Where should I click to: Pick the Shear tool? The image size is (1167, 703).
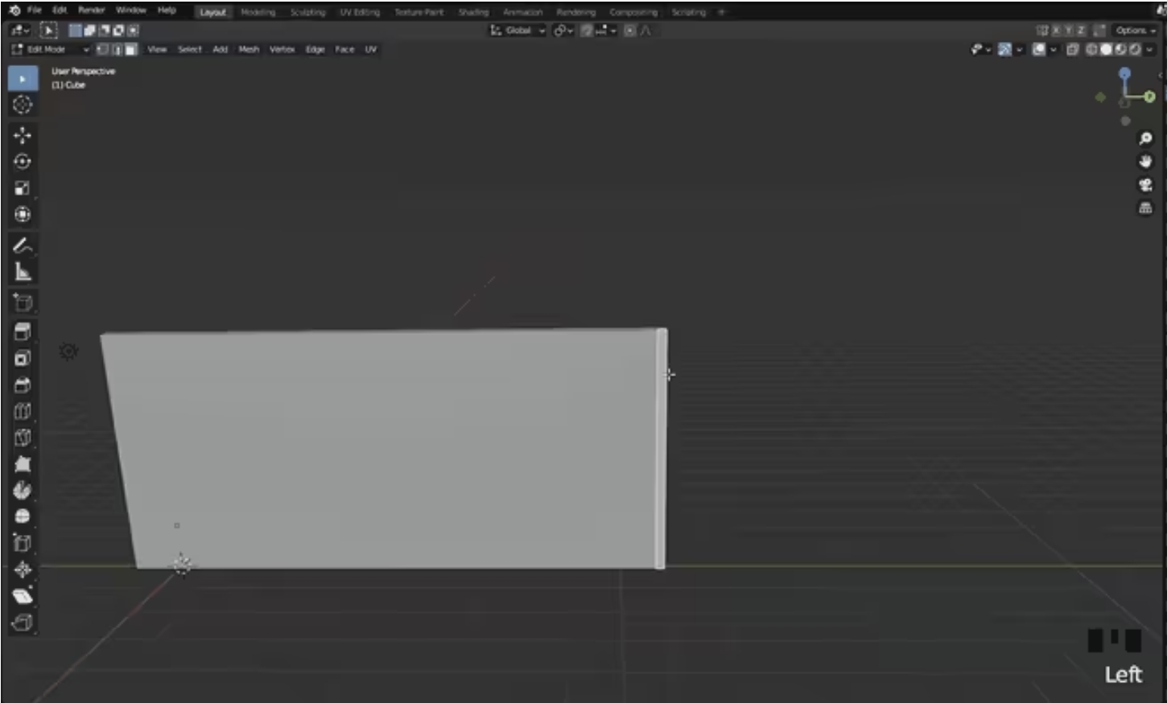coord(23,596)
